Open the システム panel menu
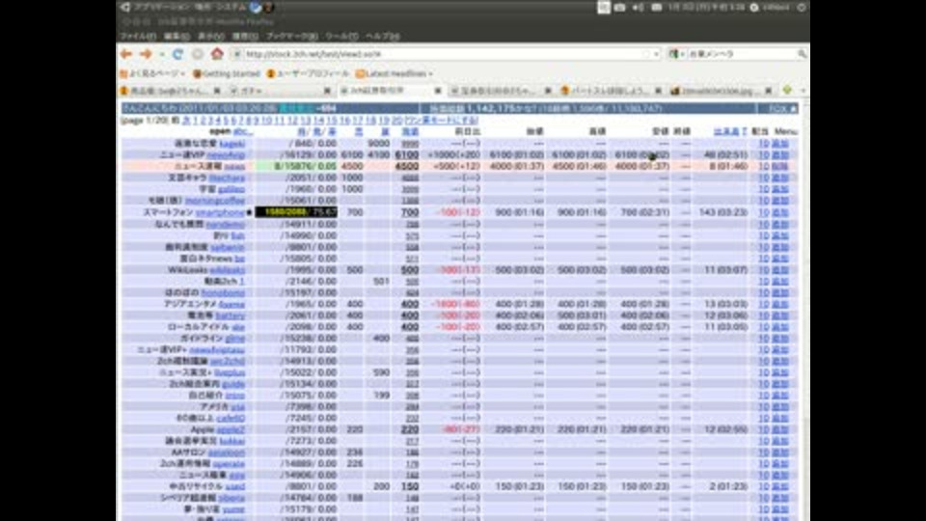The image size is (926, 521). coord(232,7)
